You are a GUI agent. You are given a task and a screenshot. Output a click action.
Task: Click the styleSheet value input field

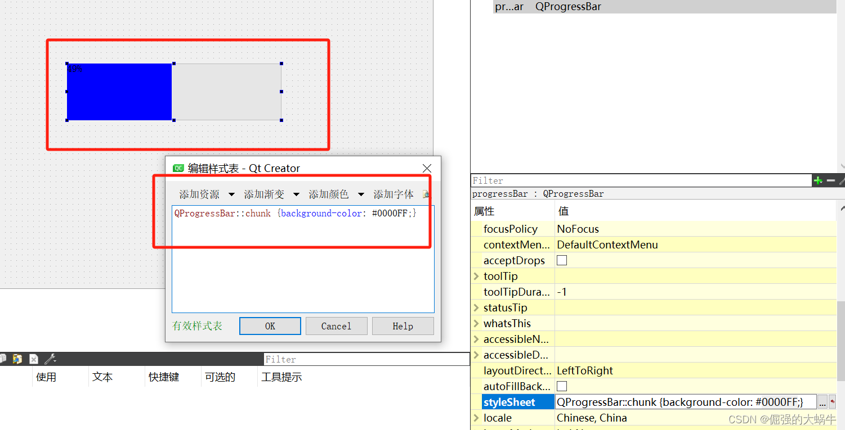tap(685, 402)
